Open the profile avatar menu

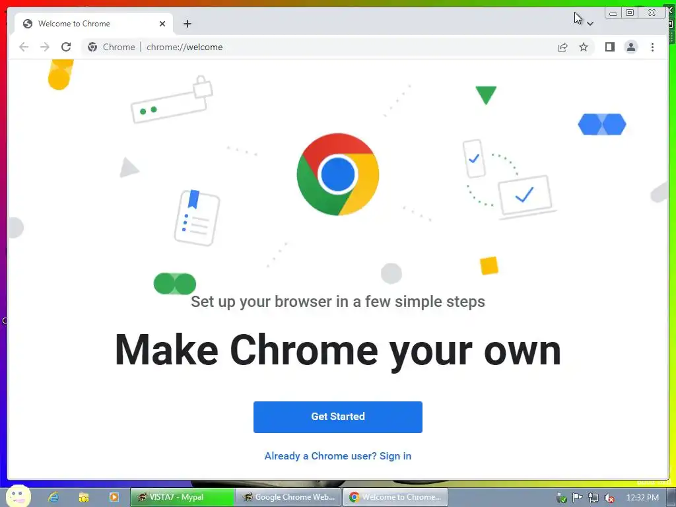(x=630, y=47)
